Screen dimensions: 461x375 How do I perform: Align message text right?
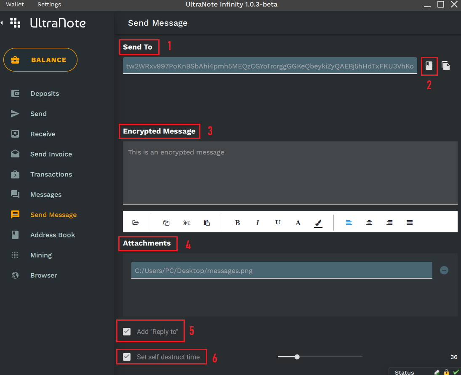point(389,223)
